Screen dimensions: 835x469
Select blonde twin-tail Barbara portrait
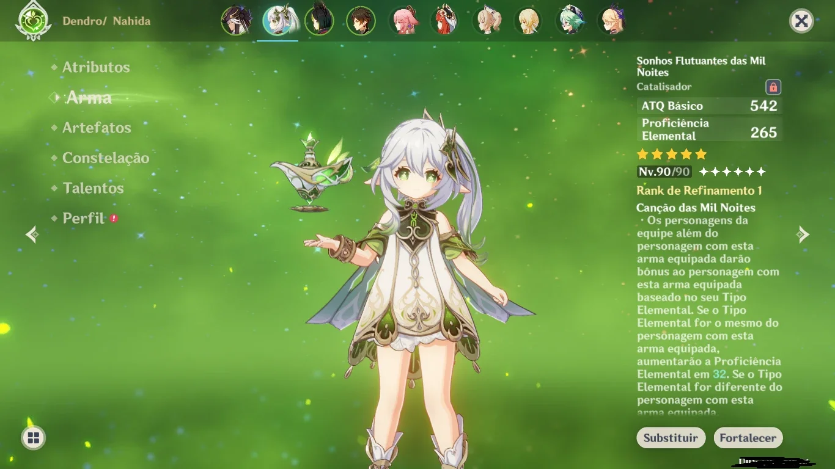[487, 21]
